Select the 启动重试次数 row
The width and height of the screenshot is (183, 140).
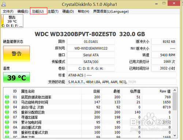[88, 127]
